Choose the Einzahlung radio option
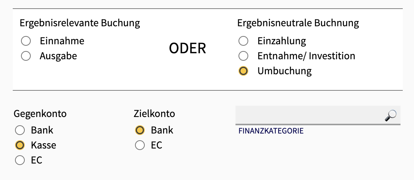 tap(243, 41)
